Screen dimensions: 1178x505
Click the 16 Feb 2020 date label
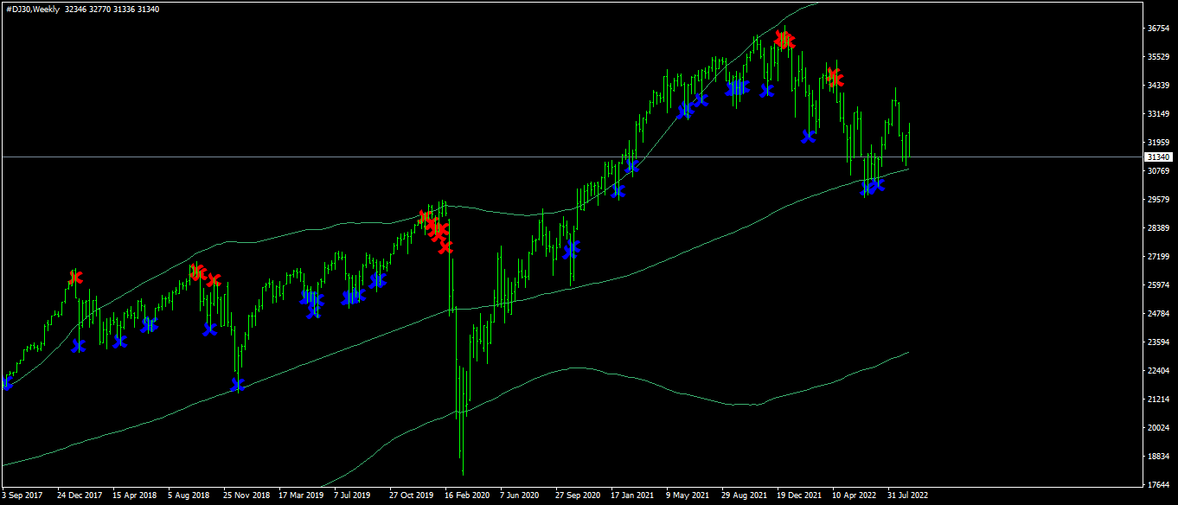(x=467, y=495)
